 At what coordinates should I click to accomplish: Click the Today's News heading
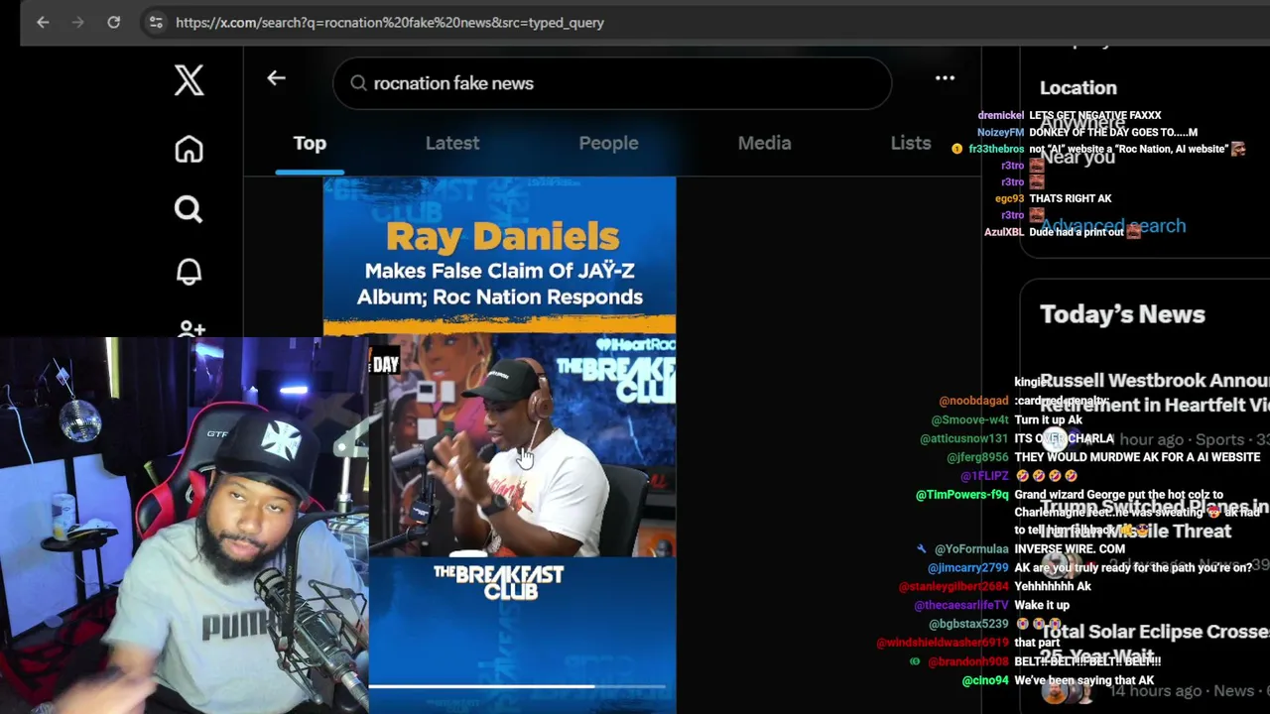pos(1122,314)
